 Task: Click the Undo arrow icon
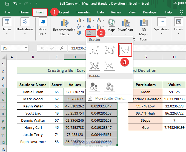tap(15, 3)
